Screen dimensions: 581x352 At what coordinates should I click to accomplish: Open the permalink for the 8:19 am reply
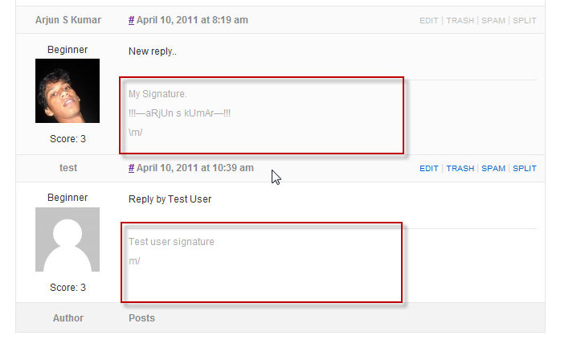coord(131,20)
